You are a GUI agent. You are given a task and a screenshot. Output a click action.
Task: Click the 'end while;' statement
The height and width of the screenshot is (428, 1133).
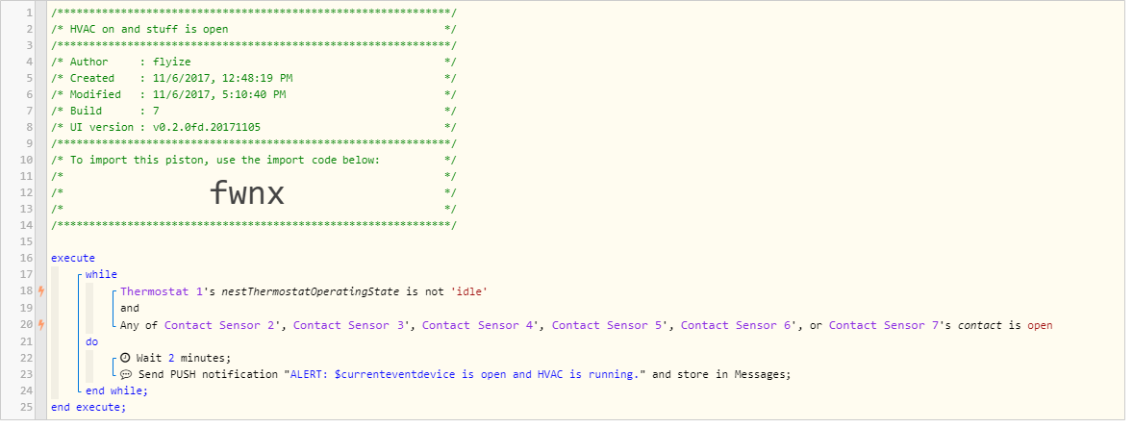click(x=116, y=391)
